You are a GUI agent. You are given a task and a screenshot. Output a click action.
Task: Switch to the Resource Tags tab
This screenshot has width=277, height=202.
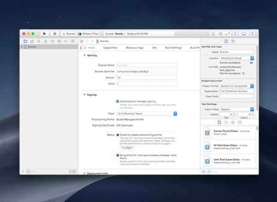click(135, 48)
